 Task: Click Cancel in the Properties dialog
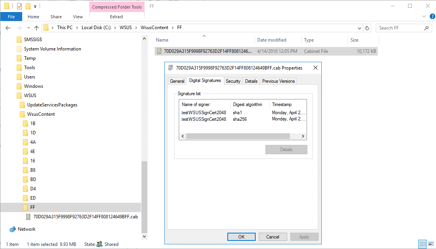(272, 237)
